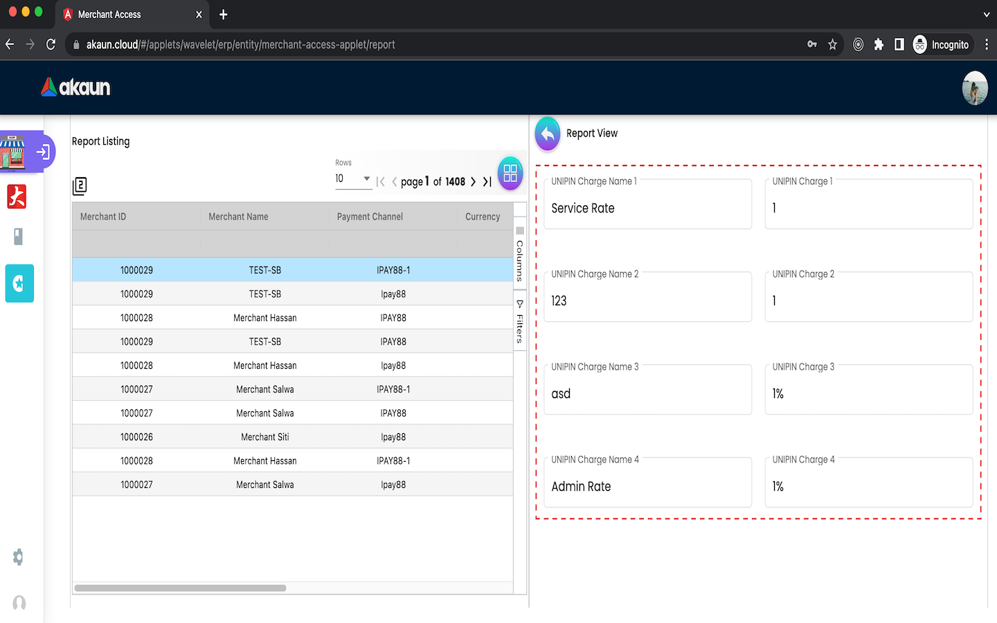997x623 pixels.
Task: Open a new browser tab
Action: (x=223, y=15)
